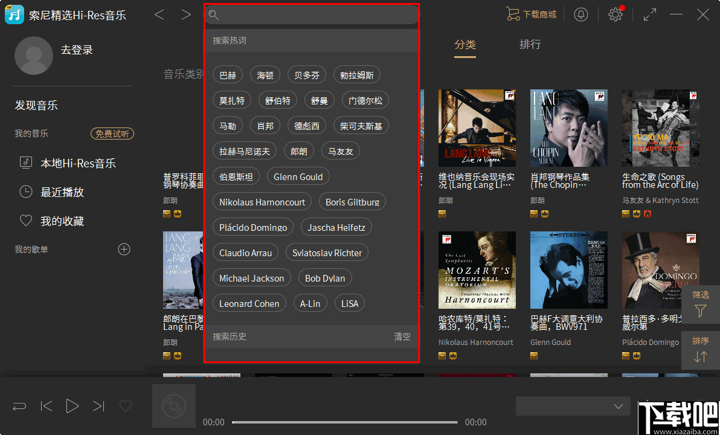Viewport: 720px width, 435px height.
Task: Select hot search term 德彪西
Action: tap(307, 126)
